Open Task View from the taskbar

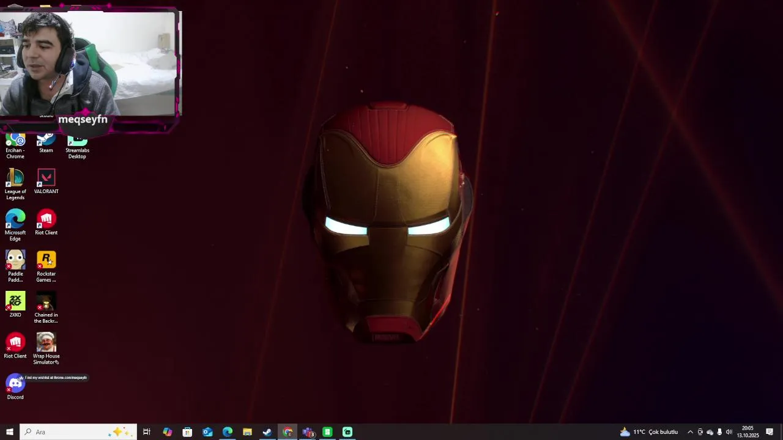click(147, 432)
